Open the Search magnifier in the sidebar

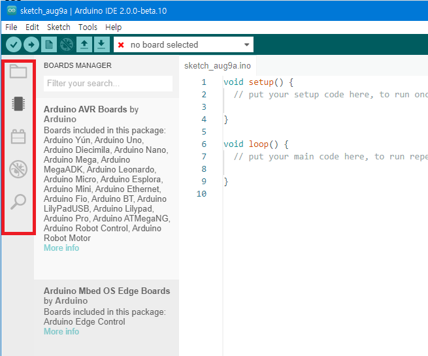(18, 202)
